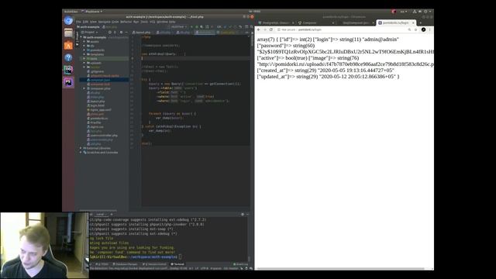
Task: Expand the assets folder
Action: point(84,41)
